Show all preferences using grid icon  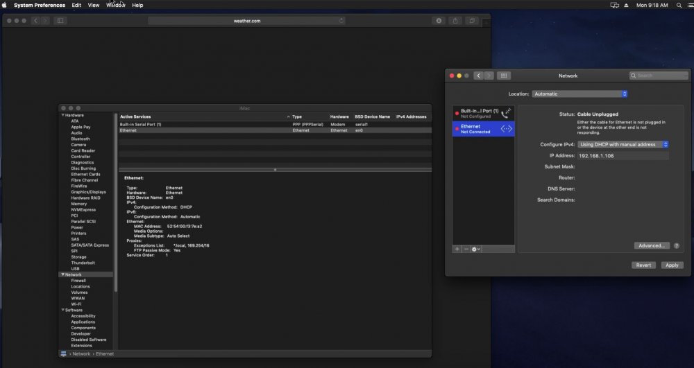tap(504, 76)
